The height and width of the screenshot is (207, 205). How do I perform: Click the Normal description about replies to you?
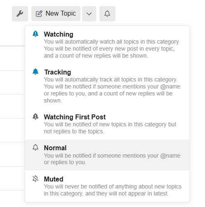tap(112, 159)
